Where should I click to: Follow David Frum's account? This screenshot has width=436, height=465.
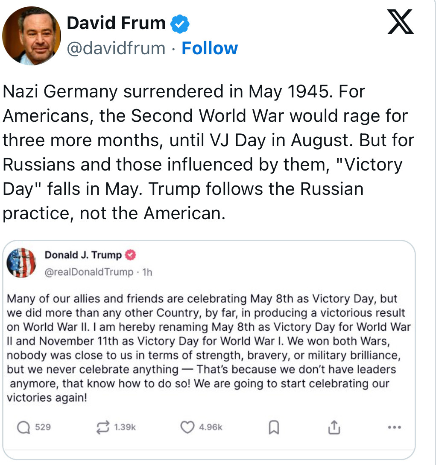tap(210, 48)
